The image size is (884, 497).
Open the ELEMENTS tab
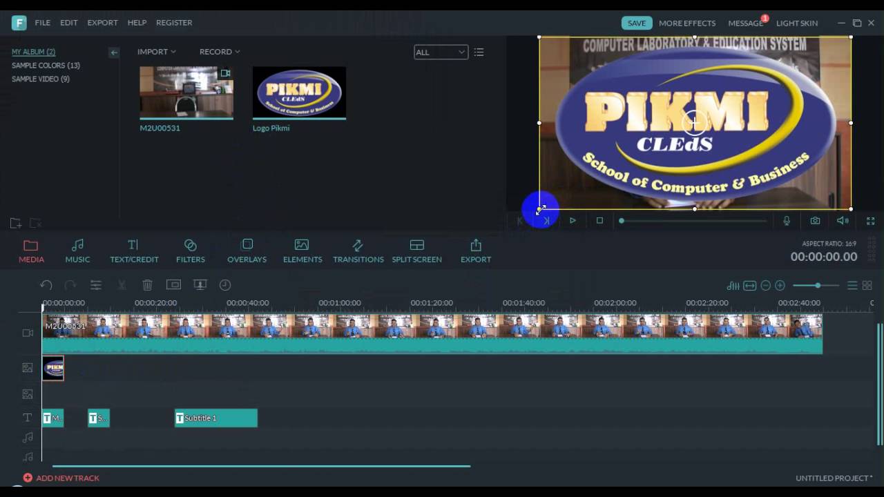[302, 251]
